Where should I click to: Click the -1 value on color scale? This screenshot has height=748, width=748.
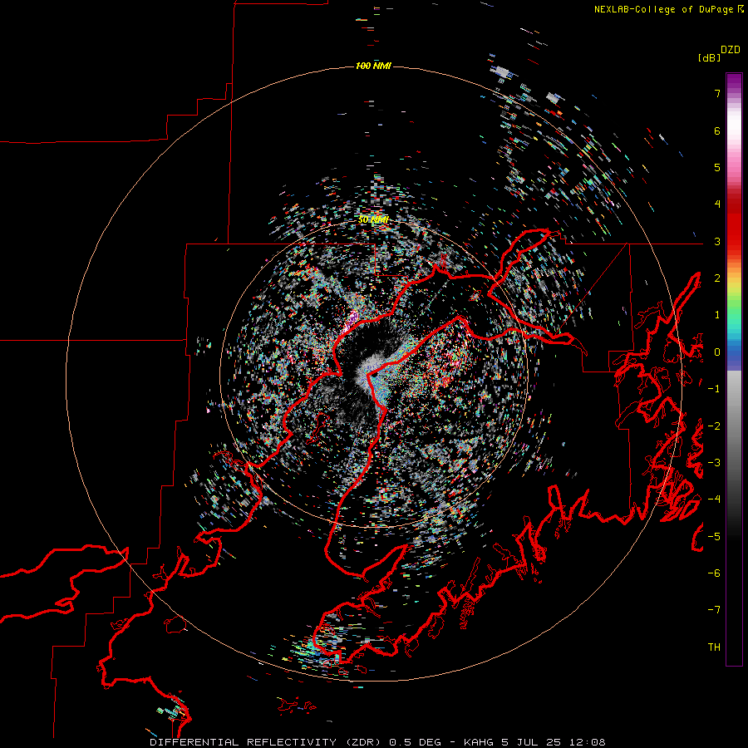coord(714,389)
